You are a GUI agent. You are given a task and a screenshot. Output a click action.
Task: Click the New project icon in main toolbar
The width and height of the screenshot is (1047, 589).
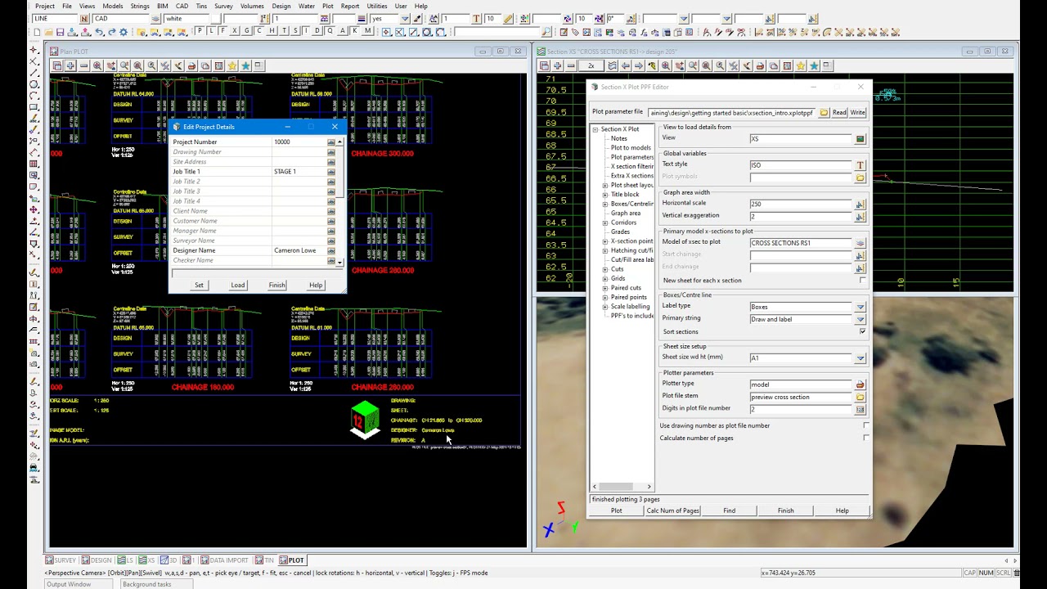[37, 32]
